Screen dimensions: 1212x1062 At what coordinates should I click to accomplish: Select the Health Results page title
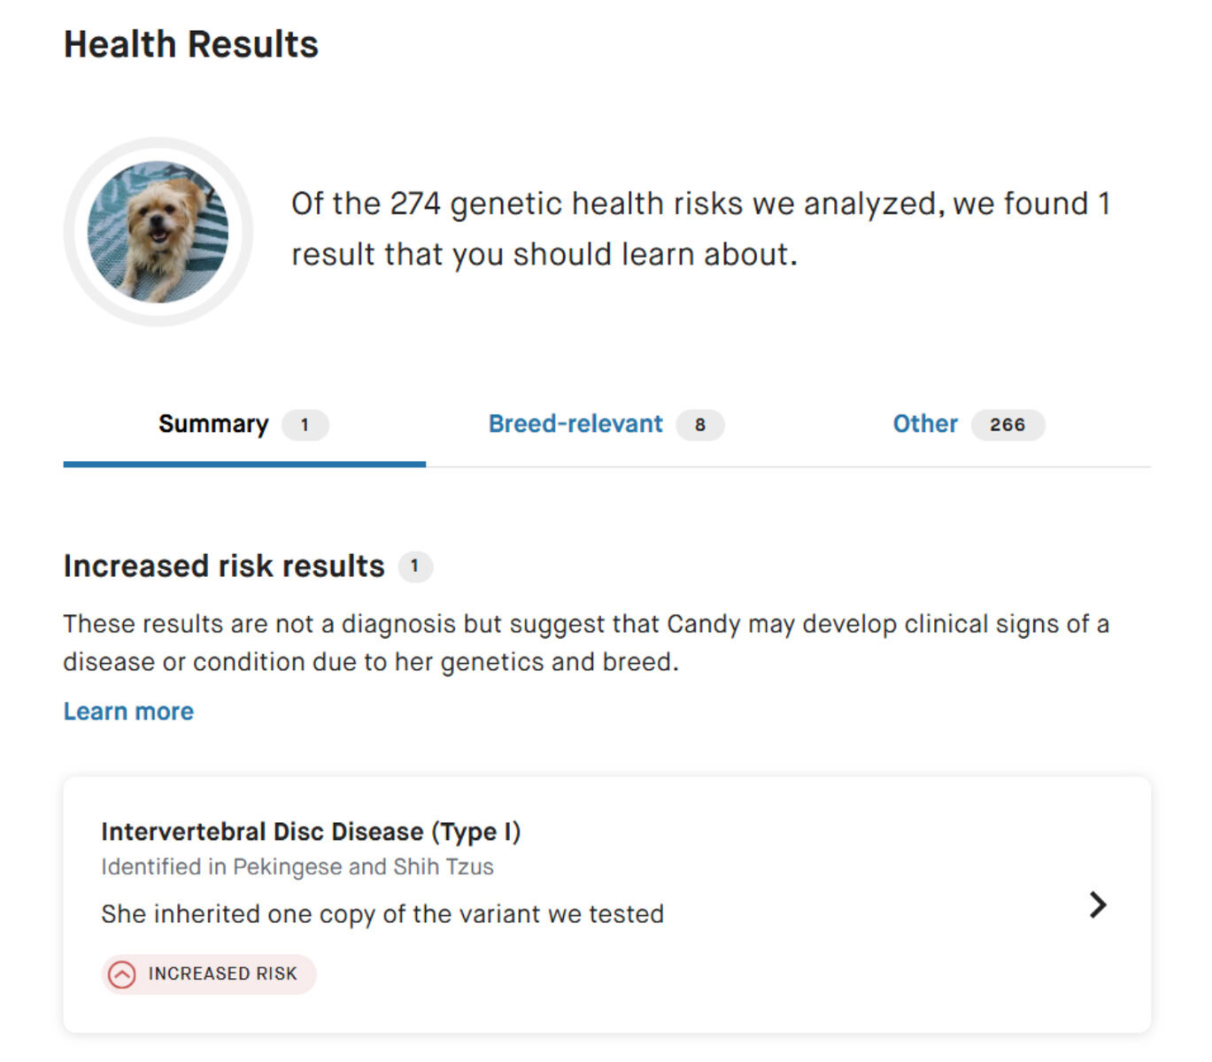pyautogui.click(x=190, y=43)
